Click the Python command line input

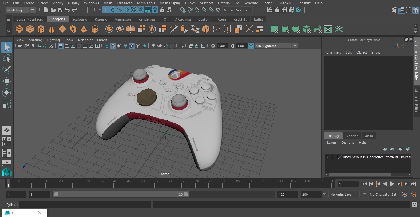pyautogui.click(x=85, y=205)
